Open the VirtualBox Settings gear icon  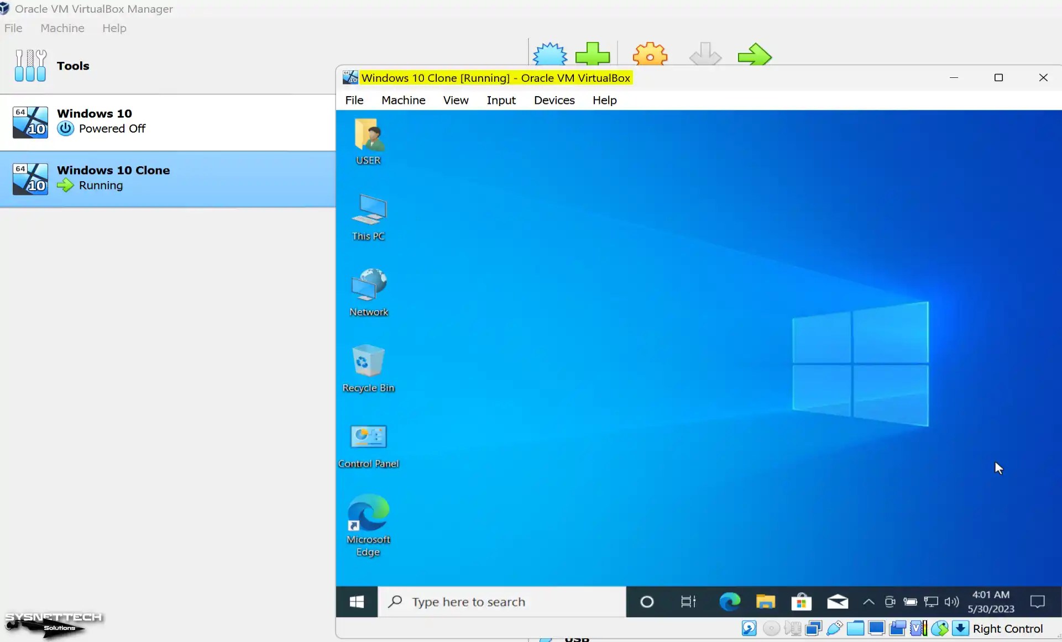point(650,54)
